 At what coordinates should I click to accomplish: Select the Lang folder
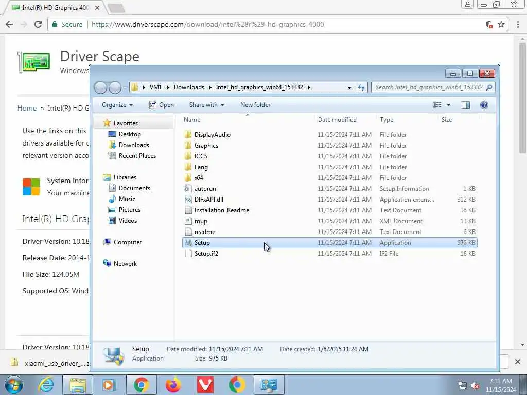[201, 167]
